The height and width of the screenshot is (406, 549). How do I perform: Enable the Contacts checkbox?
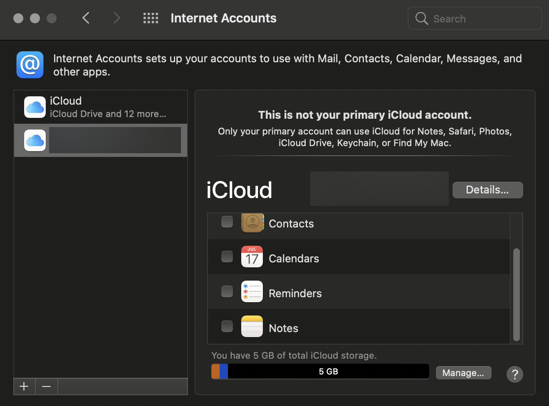coord(227,222)
